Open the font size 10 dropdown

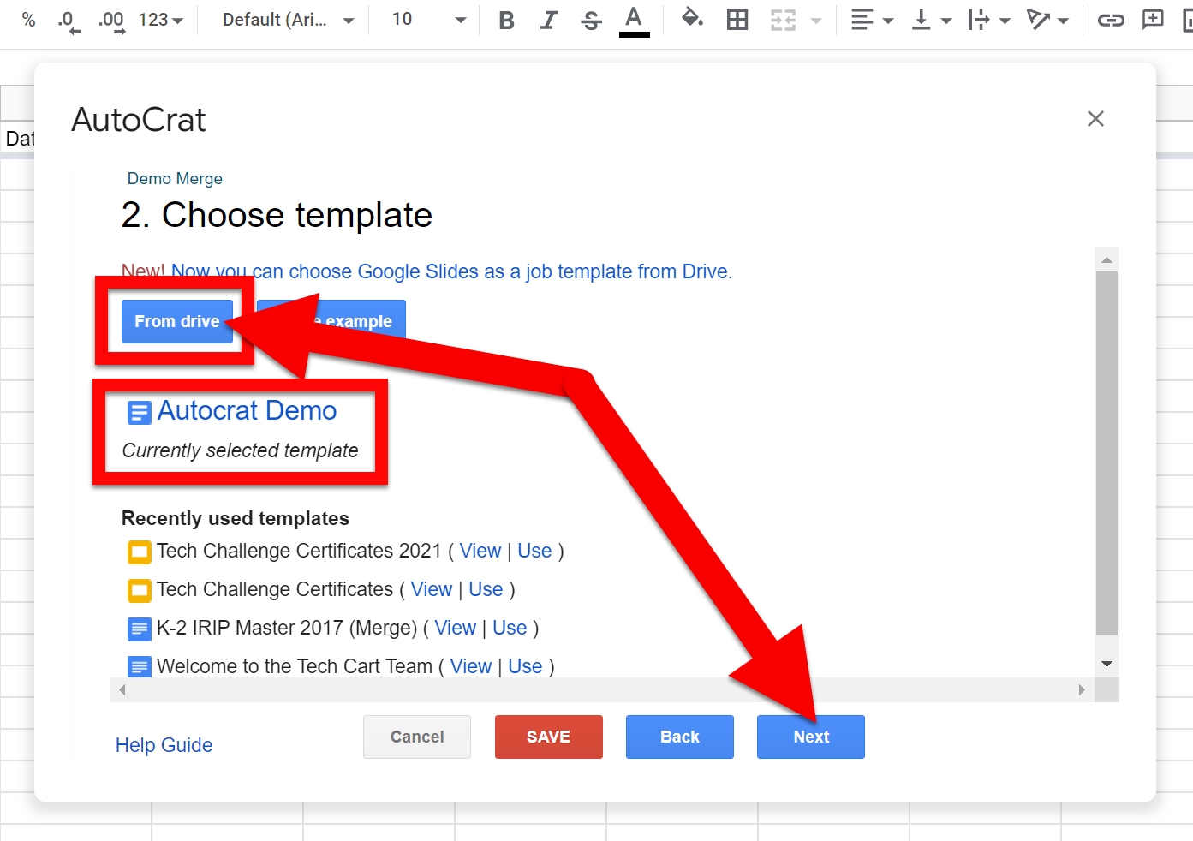(x=429, y=20)
